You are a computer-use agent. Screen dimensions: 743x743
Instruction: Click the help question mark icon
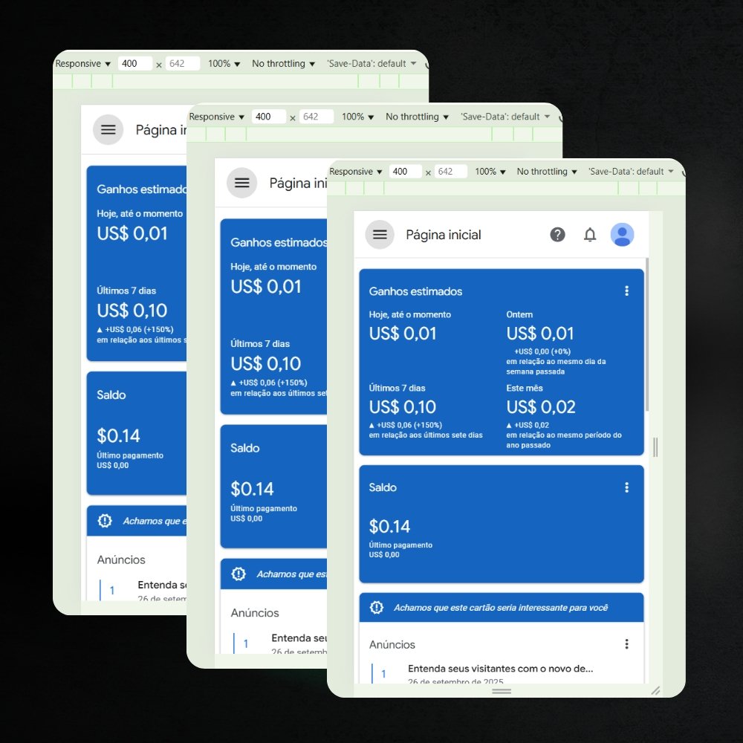pyautogui.click(x=557, y=235)
